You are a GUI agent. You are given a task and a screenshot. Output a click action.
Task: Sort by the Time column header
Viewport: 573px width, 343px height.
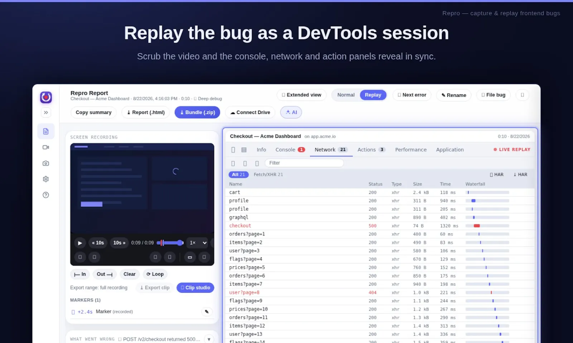pos(445,184)
